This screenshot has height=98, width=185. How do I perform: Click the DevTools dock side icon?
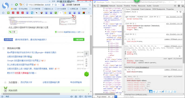point(183,6)
